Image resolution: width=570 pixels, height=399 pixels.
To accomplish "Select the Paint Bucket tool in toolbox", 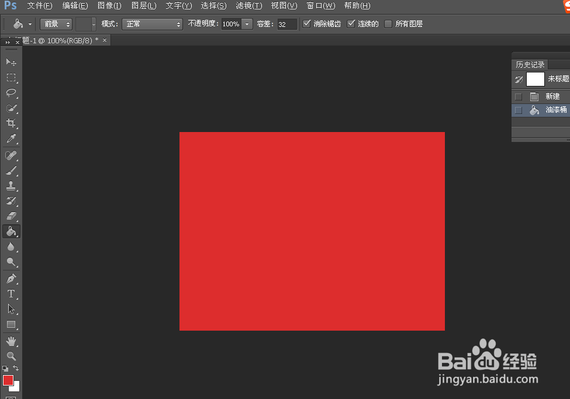I will (11, 231).
